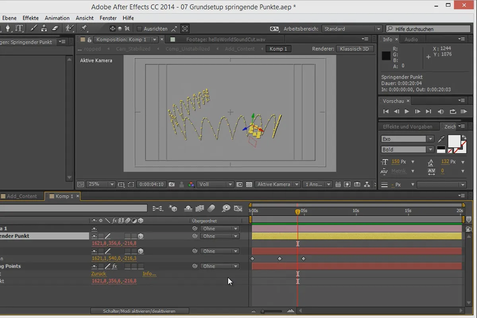The height and width of the screenshot is (318, 477).
Task: Open the 25% magnification dropdown
Action: 101,184
